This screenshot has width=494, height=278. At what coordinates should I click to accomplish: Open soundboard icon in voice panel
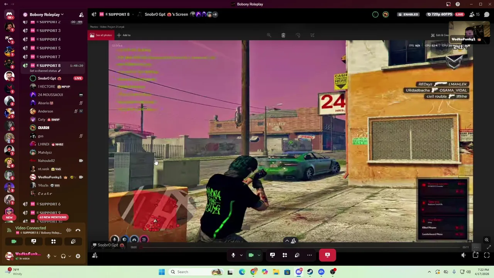coord(73,241)
